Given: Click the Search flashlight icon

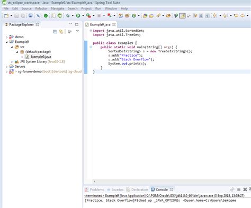Looking at the screenshot, I should (158, 16).
